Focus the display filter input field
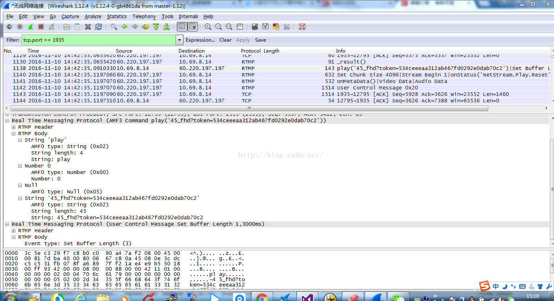The height and width of the screenshot is (301, 554). 99,40
